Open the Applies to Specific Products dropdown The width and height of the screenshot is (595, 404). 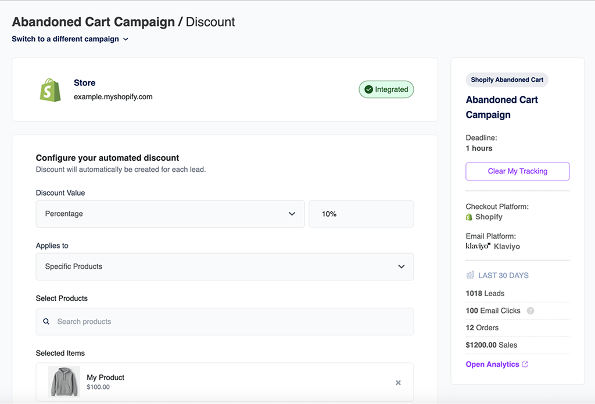click(224, 266)
